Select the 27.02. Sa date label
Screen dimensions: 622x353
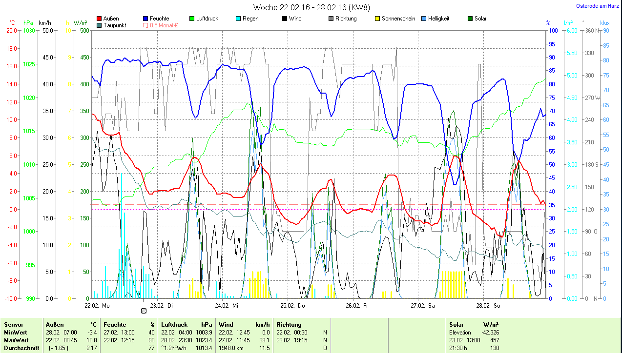[x=423, y=306]
